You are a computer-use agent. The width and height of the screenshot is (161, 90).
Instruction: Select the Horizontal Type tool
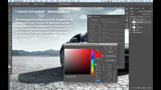pos(10,49)
